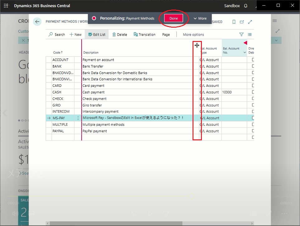Go back using the arrow beside Payment Methods
Viewport: 300px width, 226px height.
[x=37, y=21]
